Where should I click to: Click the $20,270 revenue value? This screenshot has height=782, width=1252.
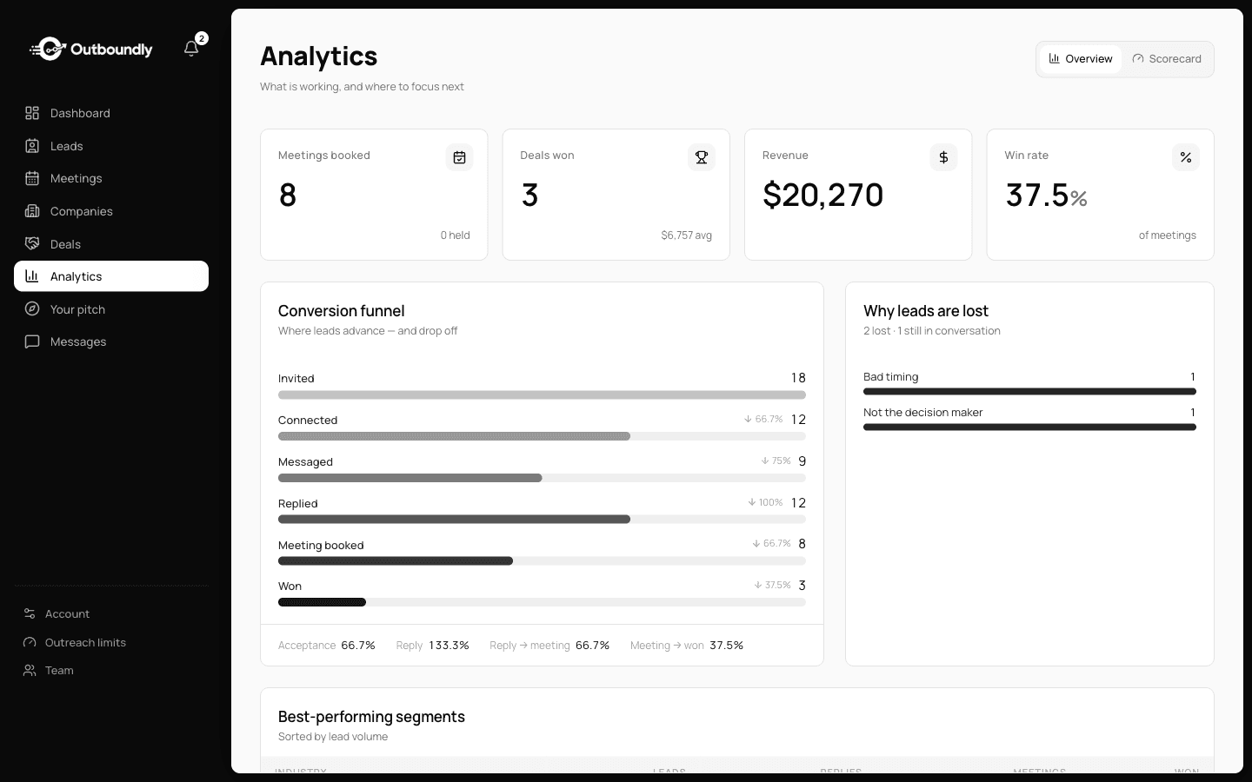822,195
